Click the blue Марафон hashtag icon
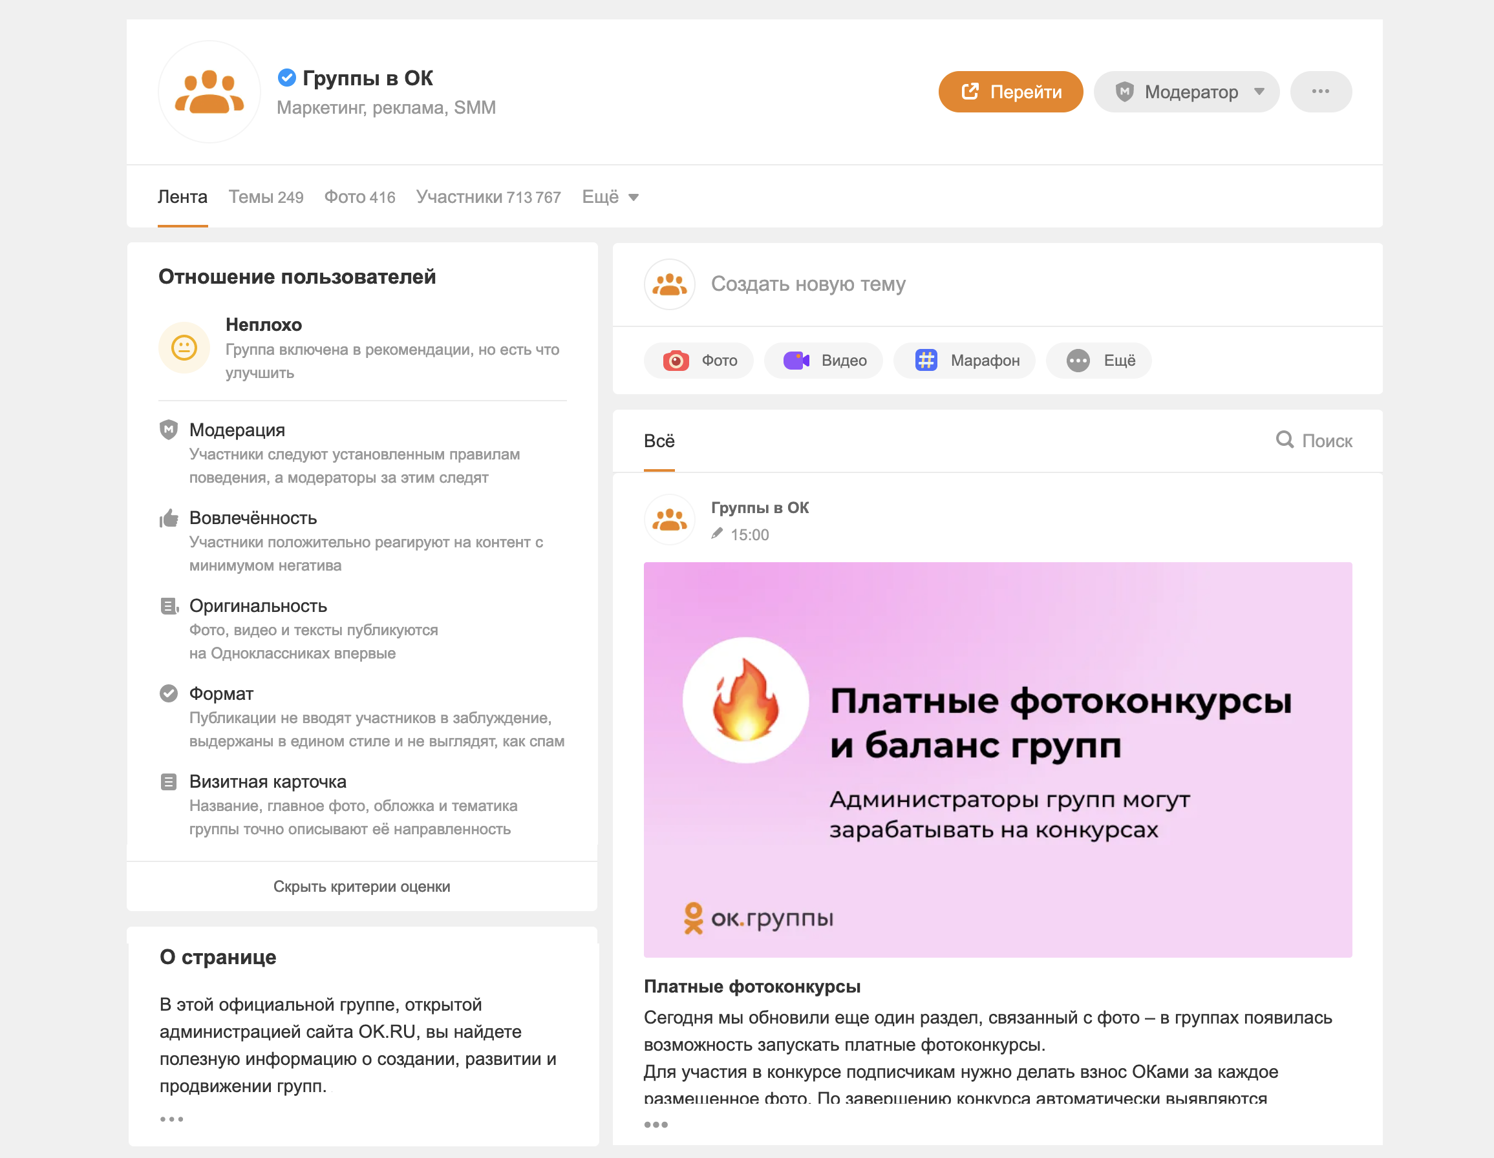The height and width of the screenshot is (1158, 1494). coord(926,360)
